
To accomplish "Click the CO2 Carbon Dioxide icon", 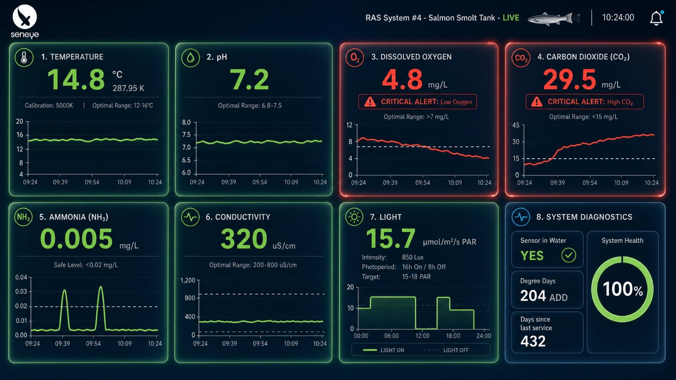I will pos(521,58).
